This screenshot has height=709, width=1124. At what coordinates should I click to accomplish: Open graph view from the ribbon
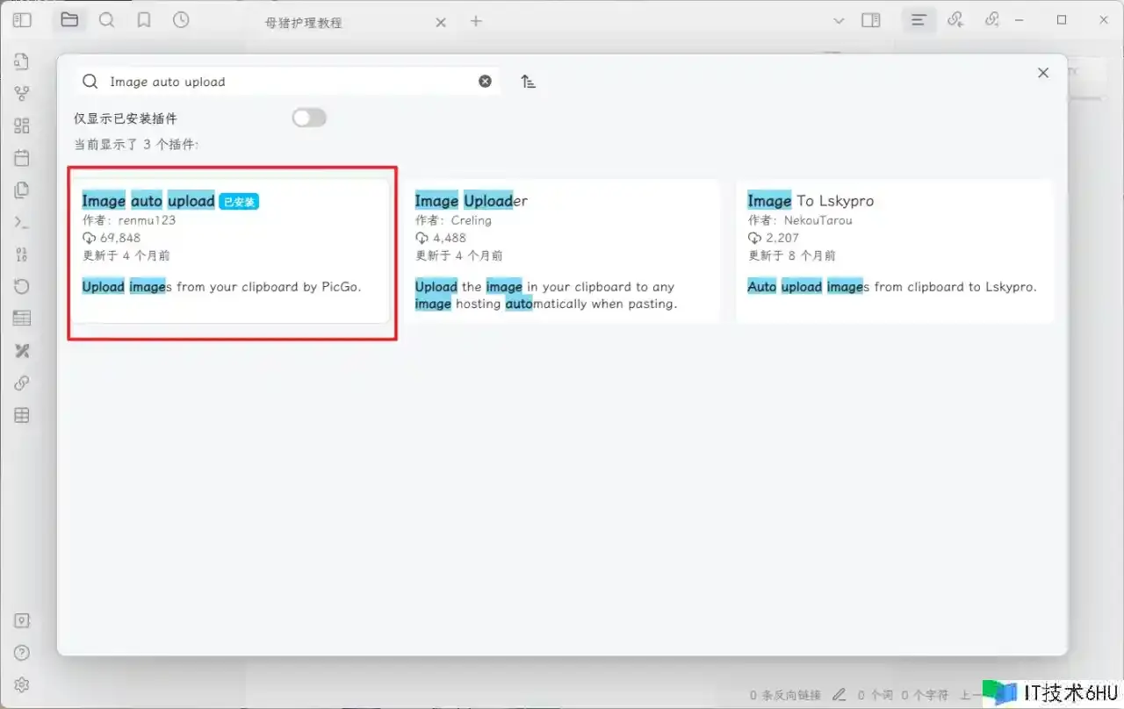click(x=22, y=94)
